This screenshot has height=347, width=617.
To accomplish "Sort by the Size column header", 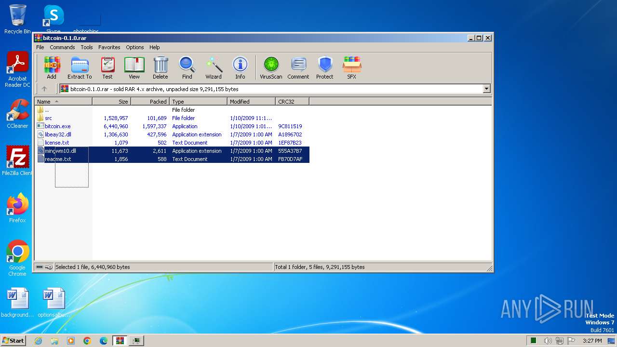I will (x=112, y=102).
